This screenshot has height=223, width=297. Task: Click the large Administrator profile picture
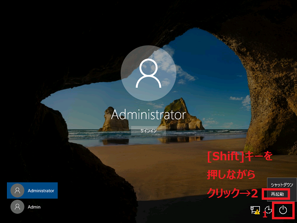[x=148, y=73]
